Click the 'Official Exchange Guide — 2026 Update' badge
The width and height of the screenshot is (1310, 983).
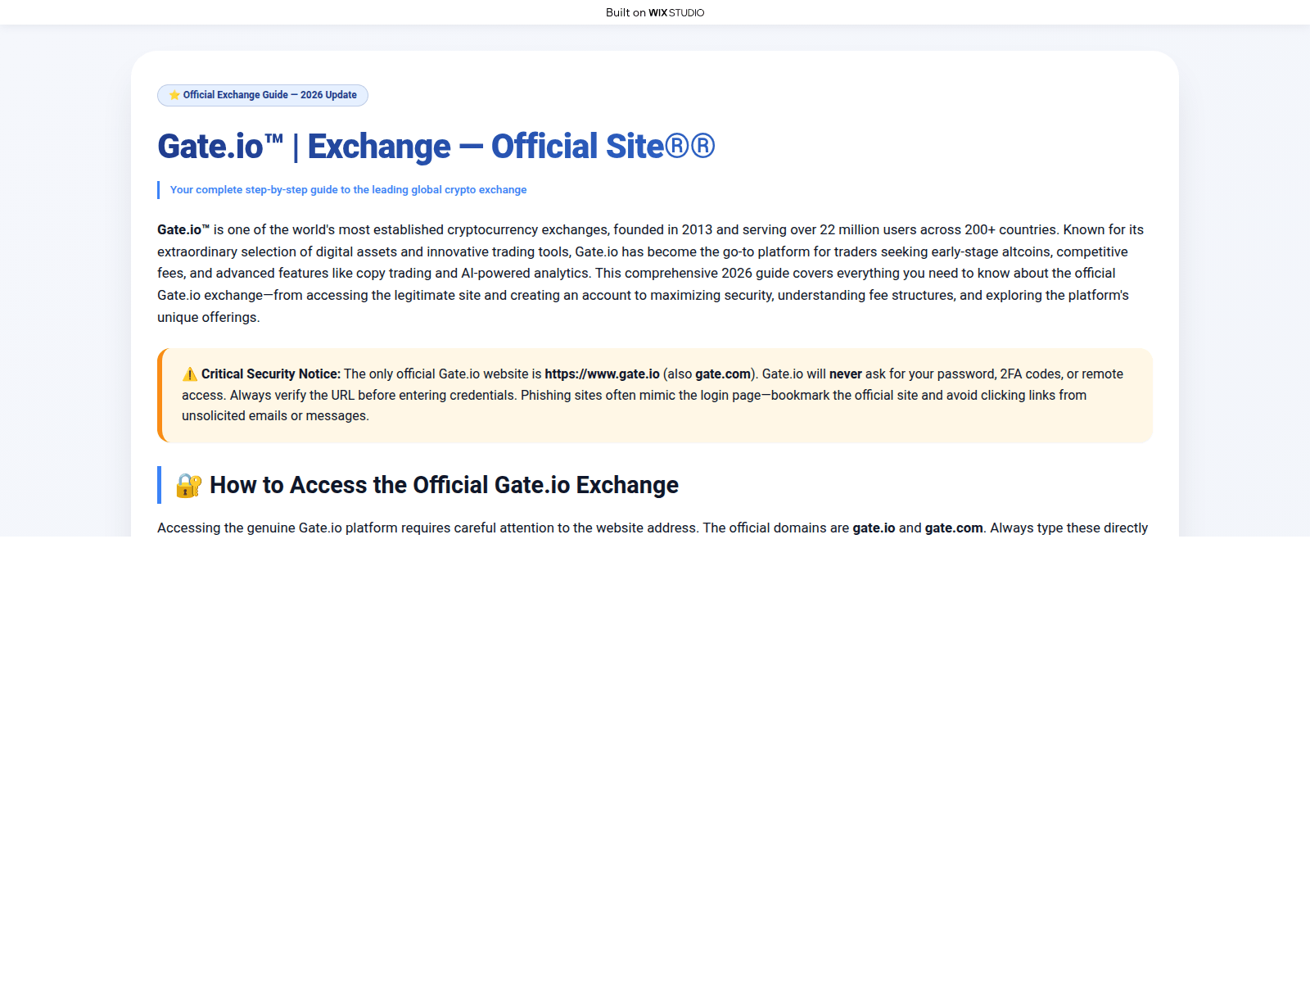[263, 95]
